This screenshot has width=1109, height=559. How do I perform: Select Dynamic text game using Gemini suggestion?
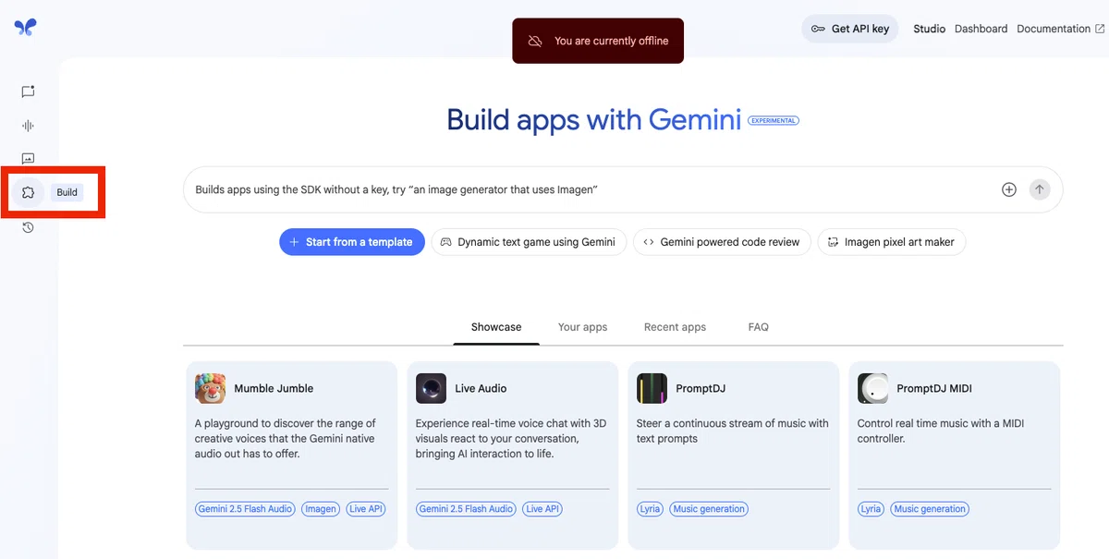[529, 242]
